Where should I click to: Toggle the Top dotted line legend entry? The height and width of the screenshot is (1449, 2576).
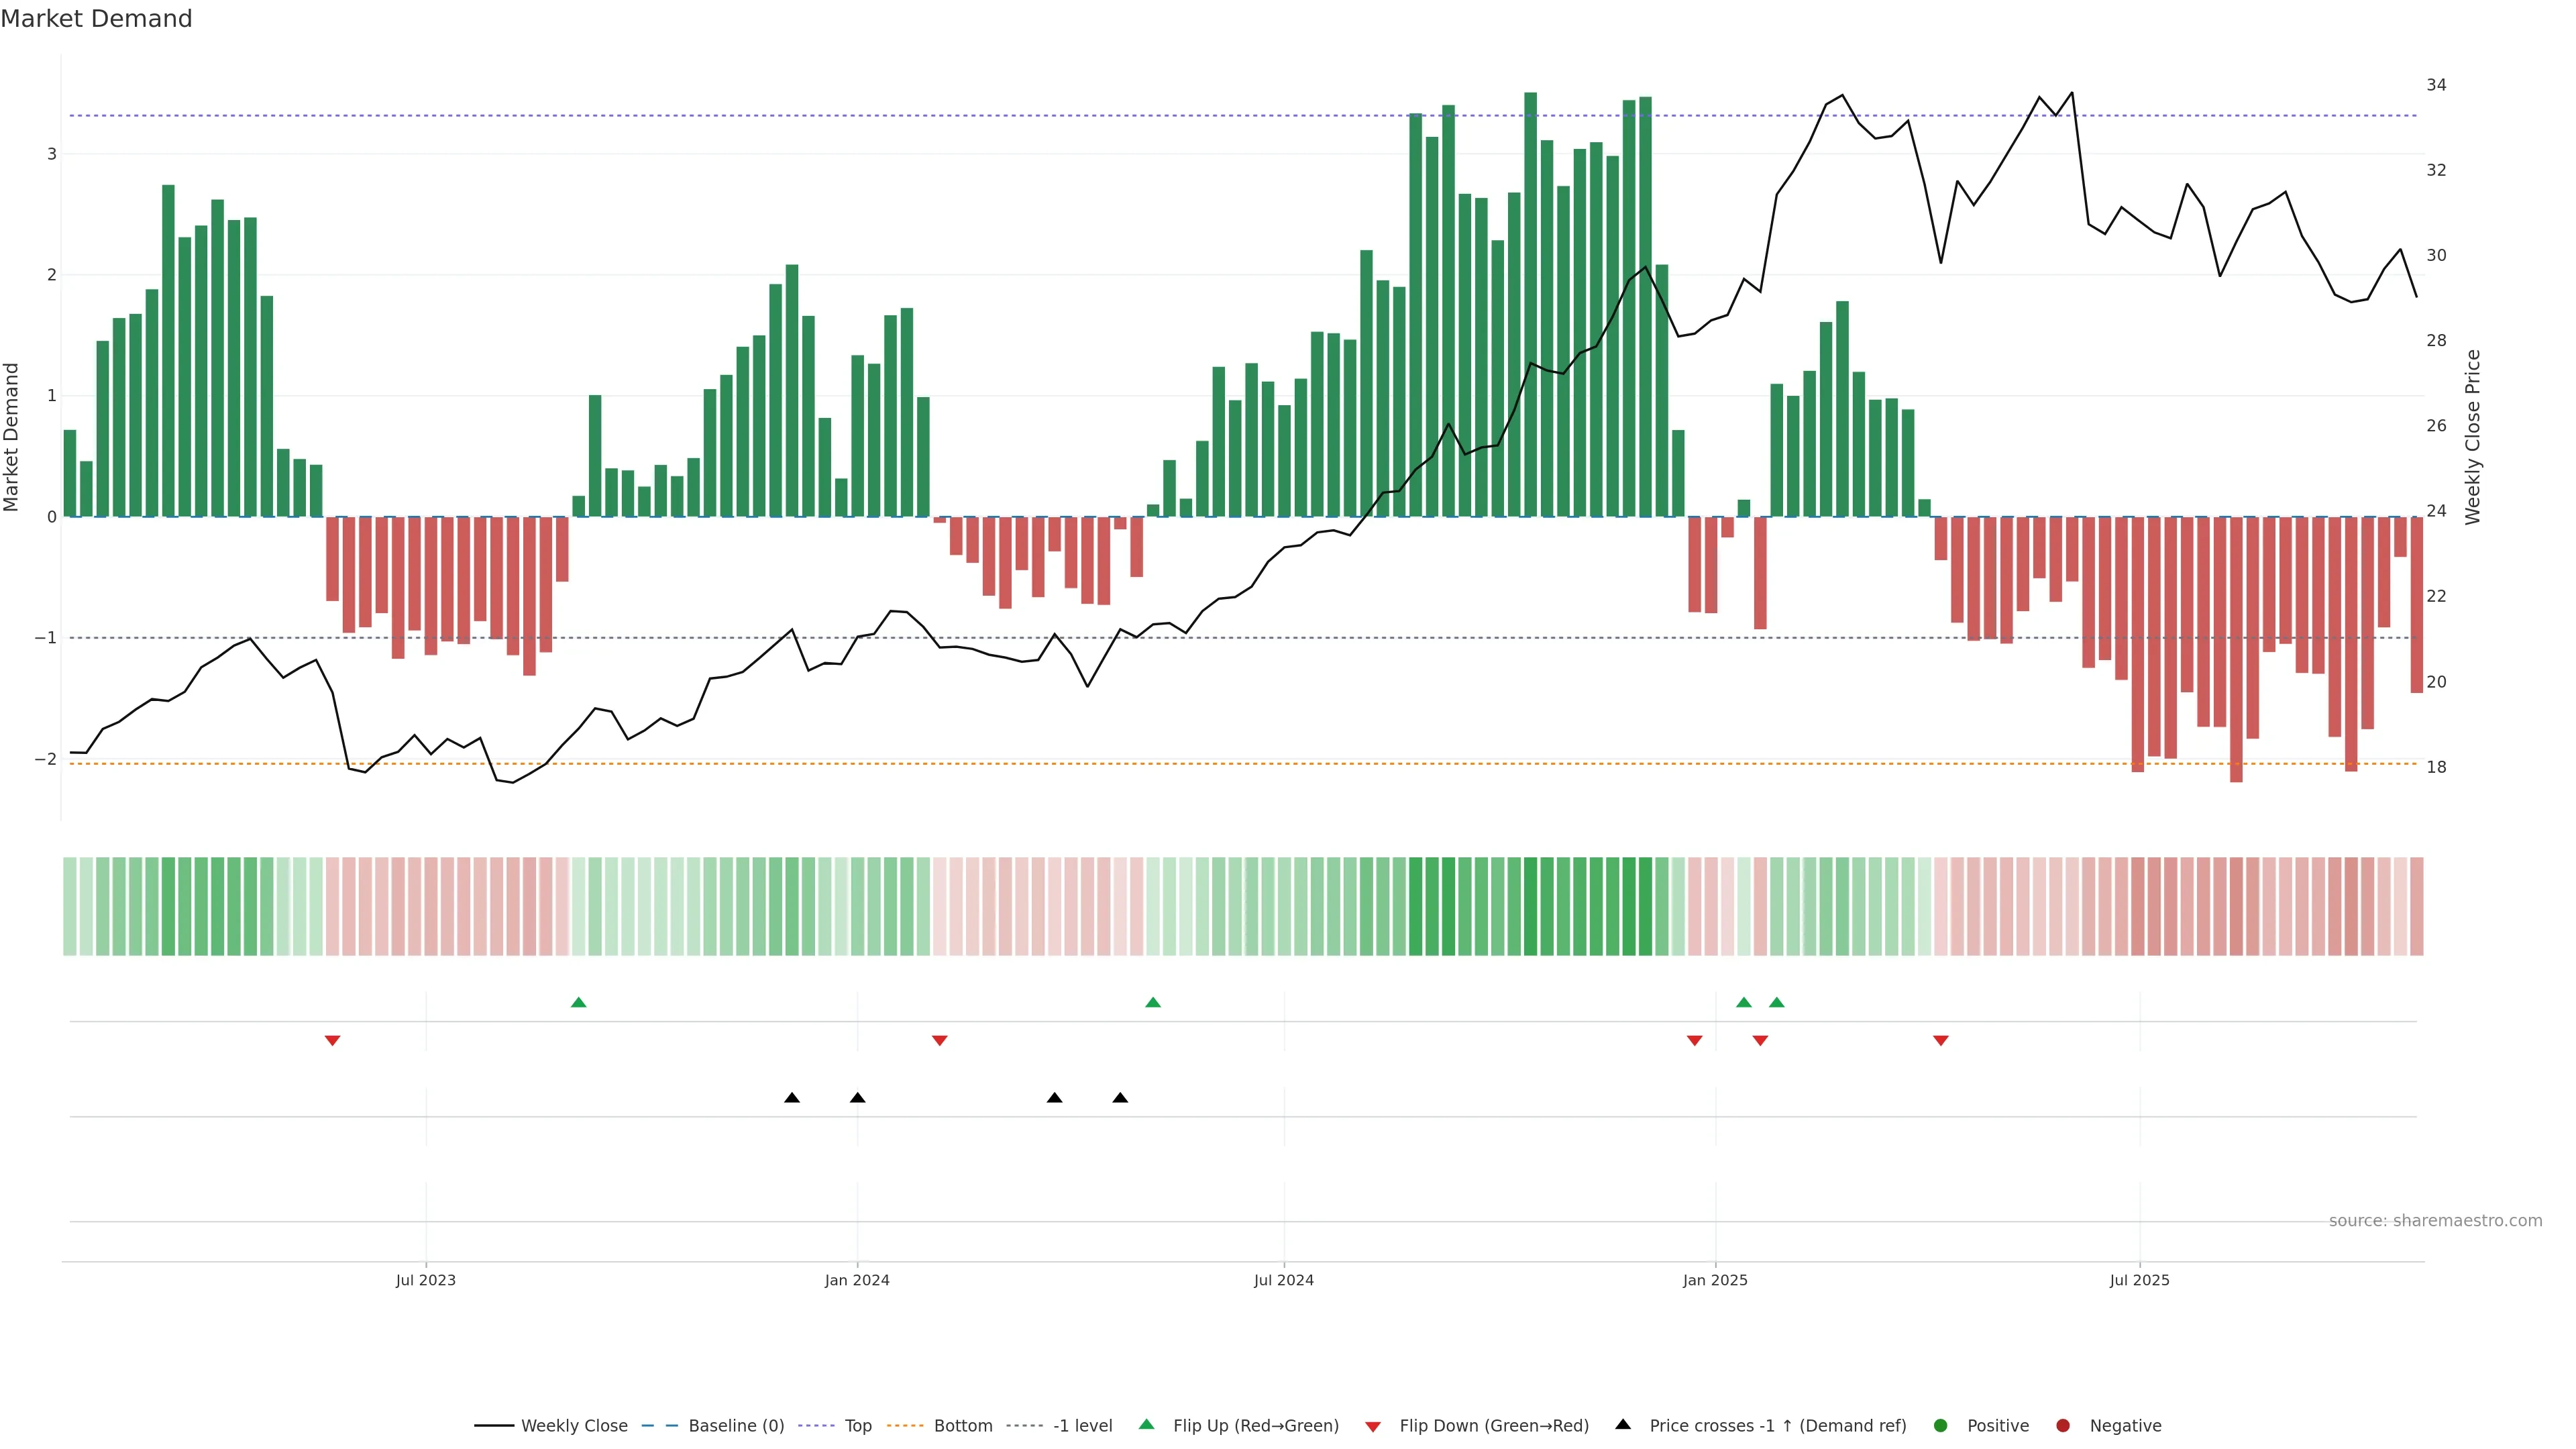pos(857,1425)
